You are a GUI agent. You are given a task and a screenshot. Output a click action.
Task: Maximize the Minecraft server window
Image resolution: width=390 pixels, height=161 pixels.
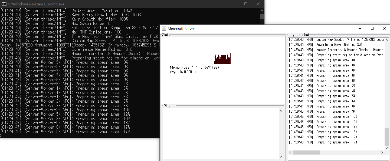point(372,28)
